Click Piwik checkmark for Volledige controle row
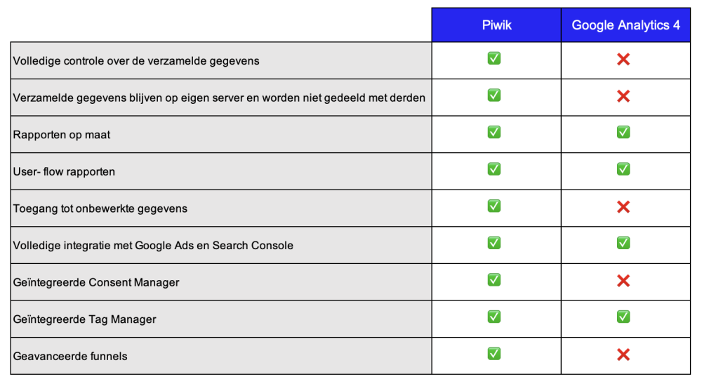 494,58
